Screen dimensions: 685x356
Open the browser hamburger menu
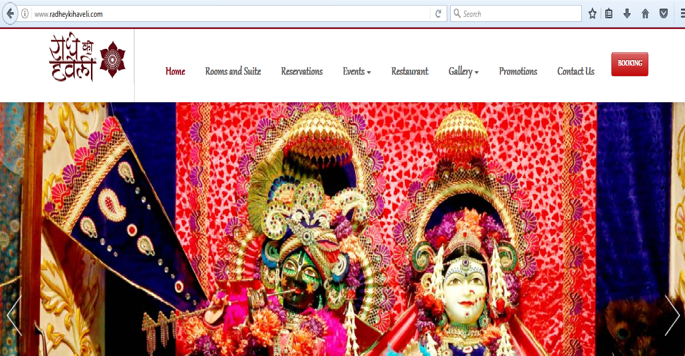click(x=681, y=14)
